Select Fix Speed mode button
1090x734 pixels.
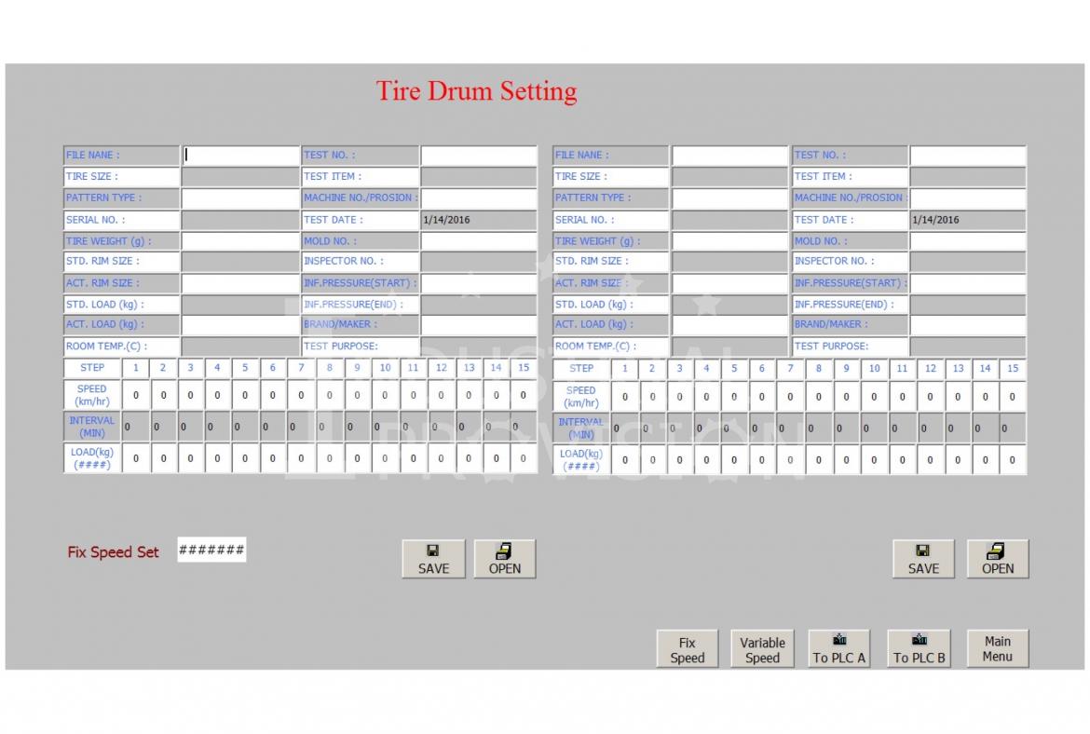[688, 649]
